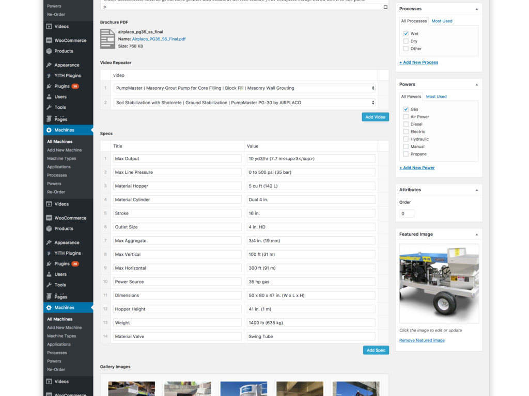The height and width of the screenshot is (396, 529).
Task: Click the WooCommerce icon in the lower sidebar menu
Action: [49, 218]
